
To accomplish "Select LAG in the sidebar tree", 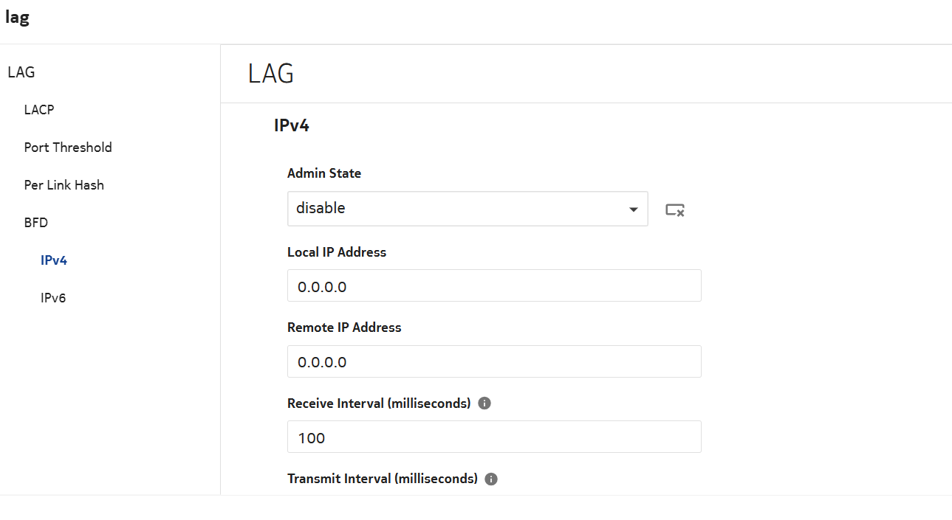I will click(21, 72).
